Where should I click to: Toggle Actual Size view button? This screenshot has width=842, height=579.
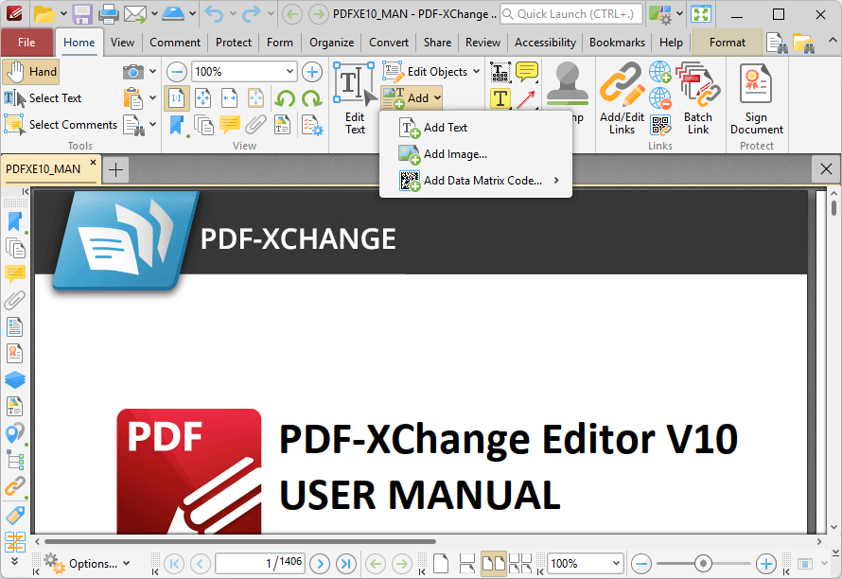tap(177, 98)
